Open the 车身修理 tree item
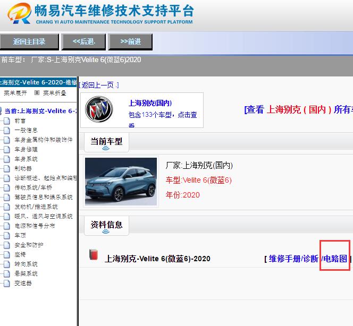Screen dimensions: 353x326 click(26, 150)
